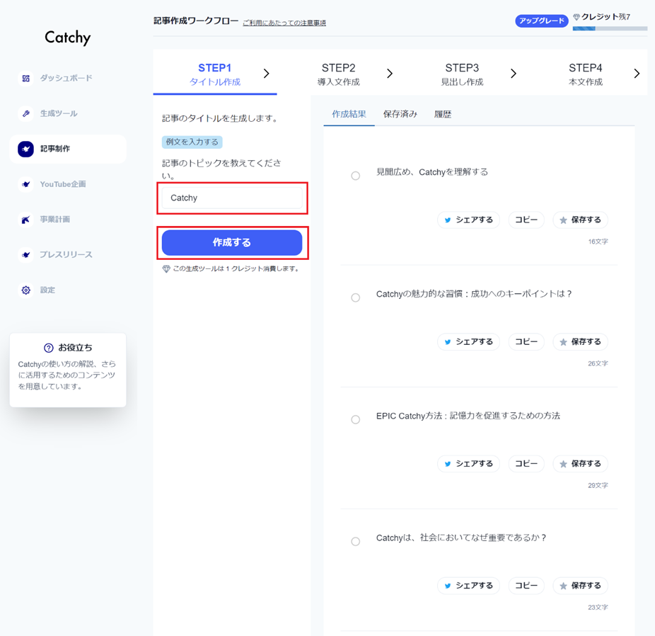Copy the 見聞広め、Catchyを理解する title

click(x=526, y=220)
